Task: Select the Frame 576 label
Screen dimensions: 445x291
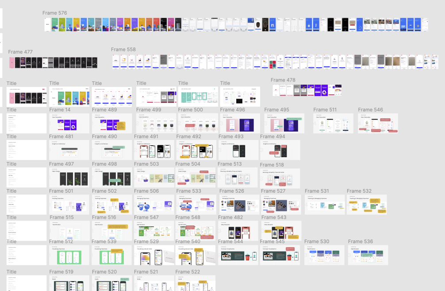Action: pos(55,13)
